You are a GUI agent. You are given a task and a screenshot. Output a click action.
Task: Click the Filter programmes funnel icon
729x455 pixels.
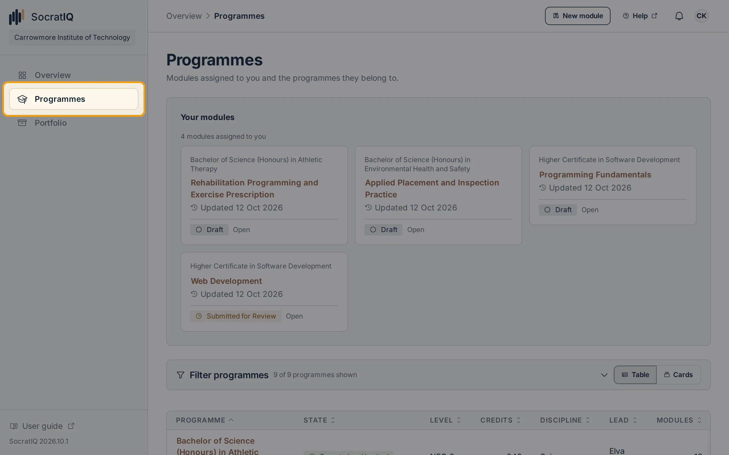[x=180, y=375]
